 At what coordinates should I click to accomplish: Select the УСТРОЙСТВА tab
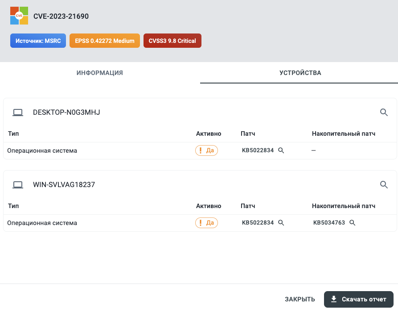click(x=300, y=73)
